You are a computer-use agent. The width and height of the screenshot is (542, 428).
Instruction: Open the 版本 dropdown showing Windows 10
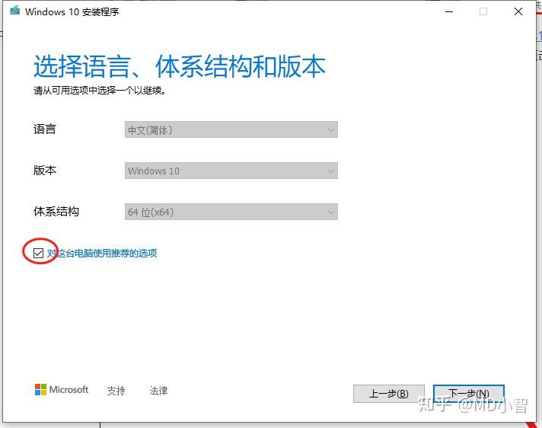click(231, 171)
